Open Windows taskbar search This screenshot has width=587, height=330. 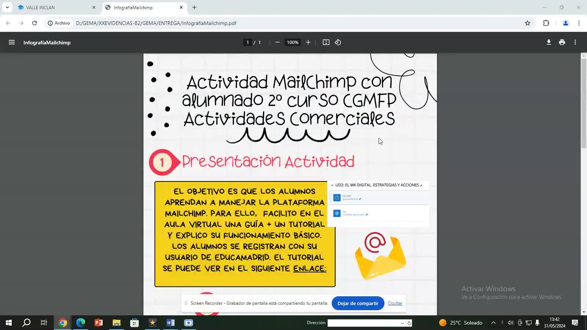(26, 323)
